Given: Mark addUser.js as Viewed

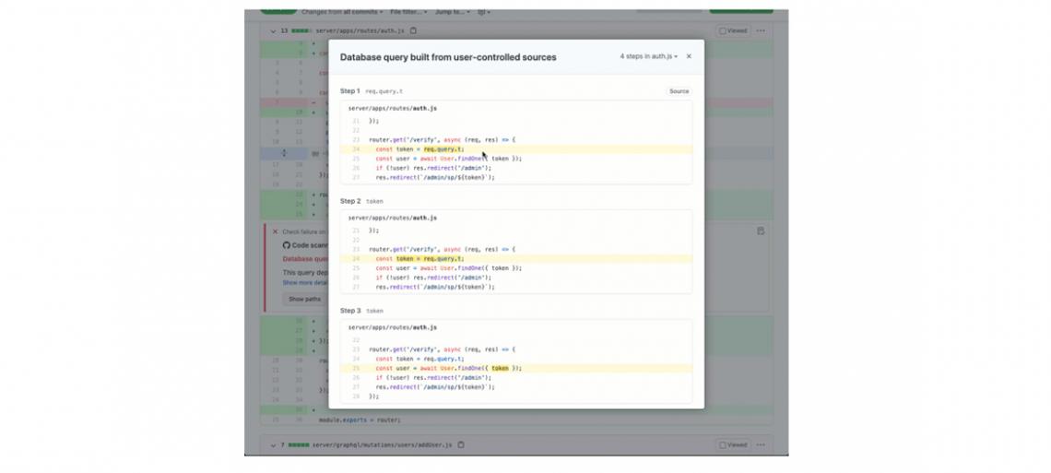Looking at the screenshot, I should point(734,444).
